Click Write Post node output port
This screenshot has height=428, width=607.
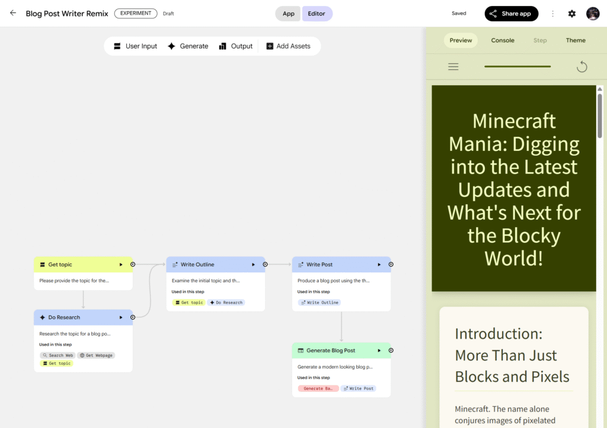click(x=391, y=265)
